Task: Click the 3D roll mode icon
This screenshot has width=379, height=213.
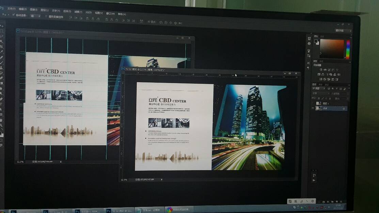Action: (x=166, y=22)
